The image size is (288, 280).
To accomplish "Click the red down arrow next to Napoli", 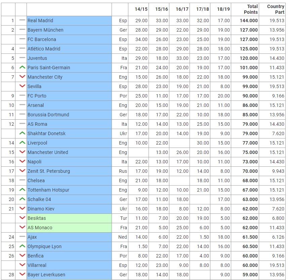I will (22, 162).
